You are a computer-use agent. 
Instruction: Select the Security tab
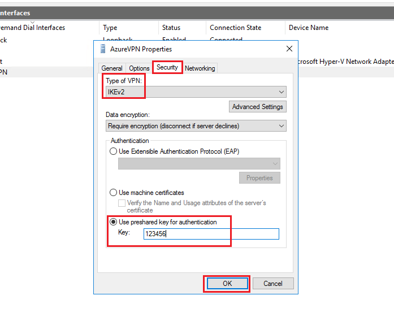tap(167, 67)
